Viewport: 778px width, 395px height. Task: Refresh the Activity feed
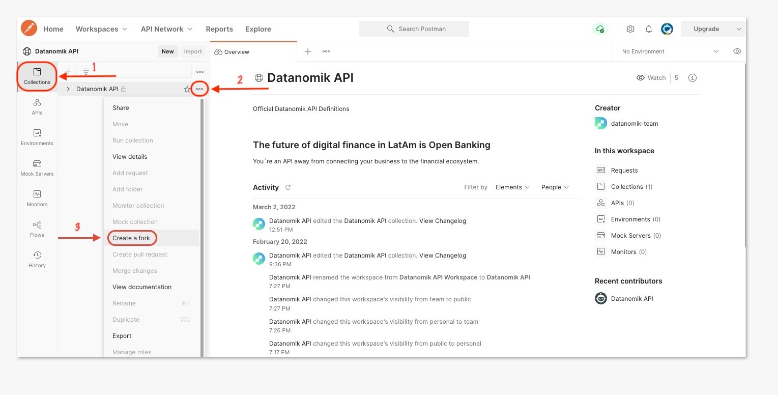288,187
